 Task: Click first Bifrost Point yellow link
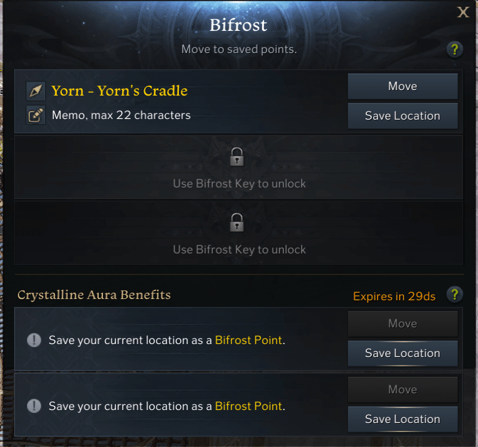[249, 340]
